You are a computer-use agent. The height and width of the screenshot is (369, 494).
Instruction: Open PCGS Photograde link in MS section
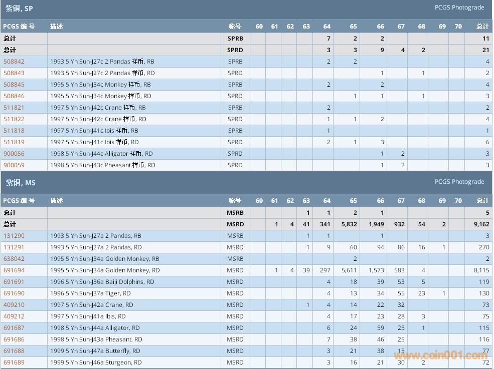point(459,182)
